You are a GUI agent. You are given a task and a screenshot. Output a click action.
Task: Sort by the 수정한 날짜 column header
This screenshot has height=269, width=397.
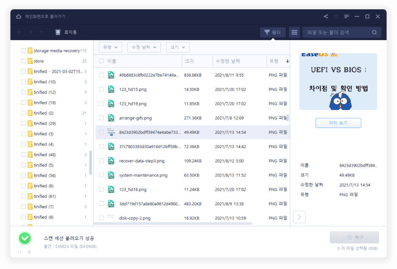point(228,61)
